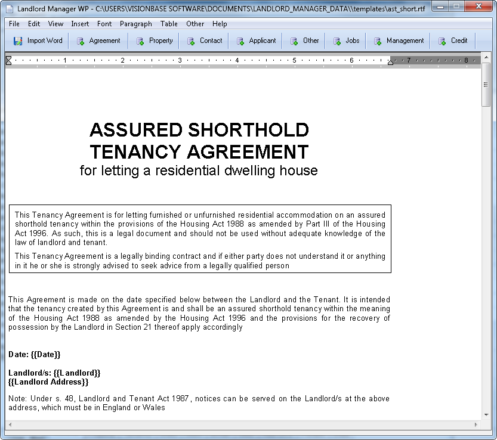Click the Credit database icon
Viewport: 497px width, 440px height.
pyautogui.click(x=442, y=41)
